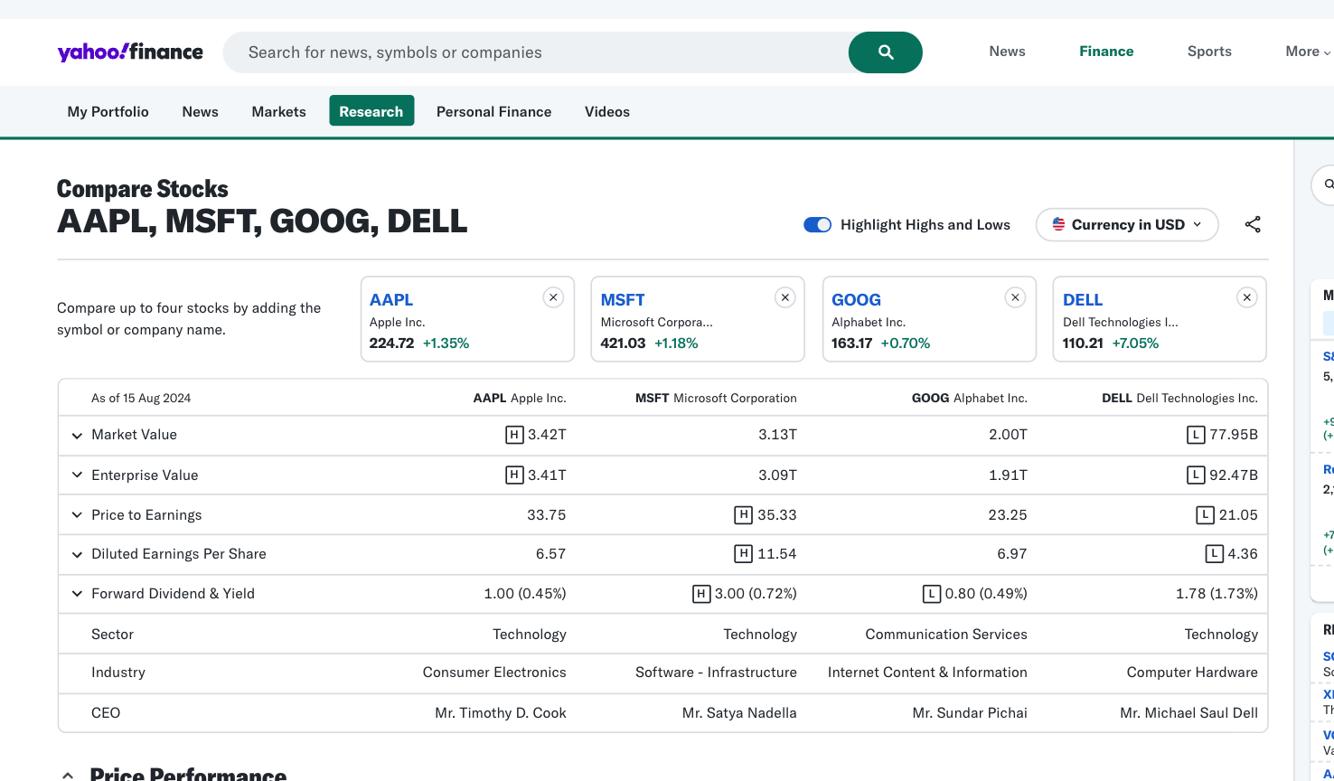Click the AAPL Apple Inc. column header

[520, 398]
